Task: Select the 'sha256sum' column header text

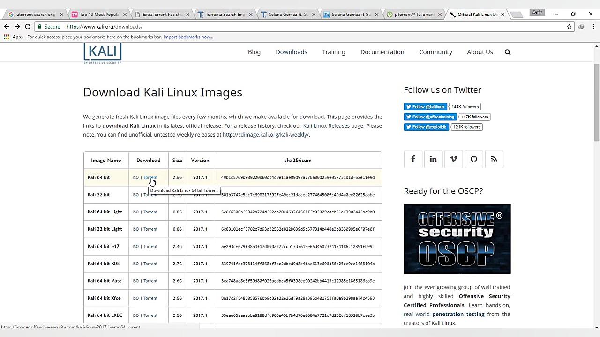Action: pos(298,161)
